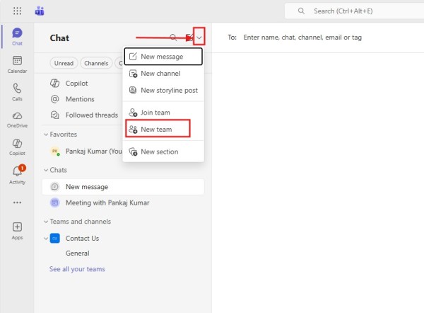Image resolution: width=424 pixels, height=313 pixels.
Task: Open Calendar in the left sidebar
Action: tap(17, 64)
